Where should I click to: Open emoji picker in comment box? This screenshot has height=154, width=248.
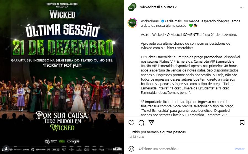tap(131, 149)
